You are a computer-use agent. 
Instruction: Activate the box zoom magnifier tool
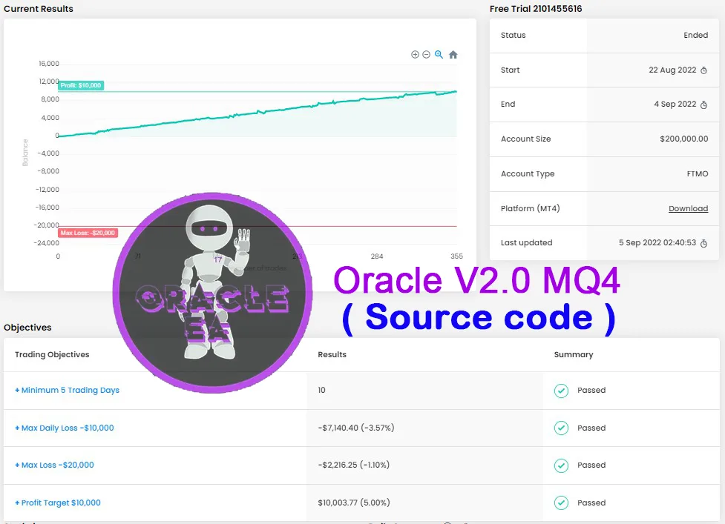(x=439, y=54)
